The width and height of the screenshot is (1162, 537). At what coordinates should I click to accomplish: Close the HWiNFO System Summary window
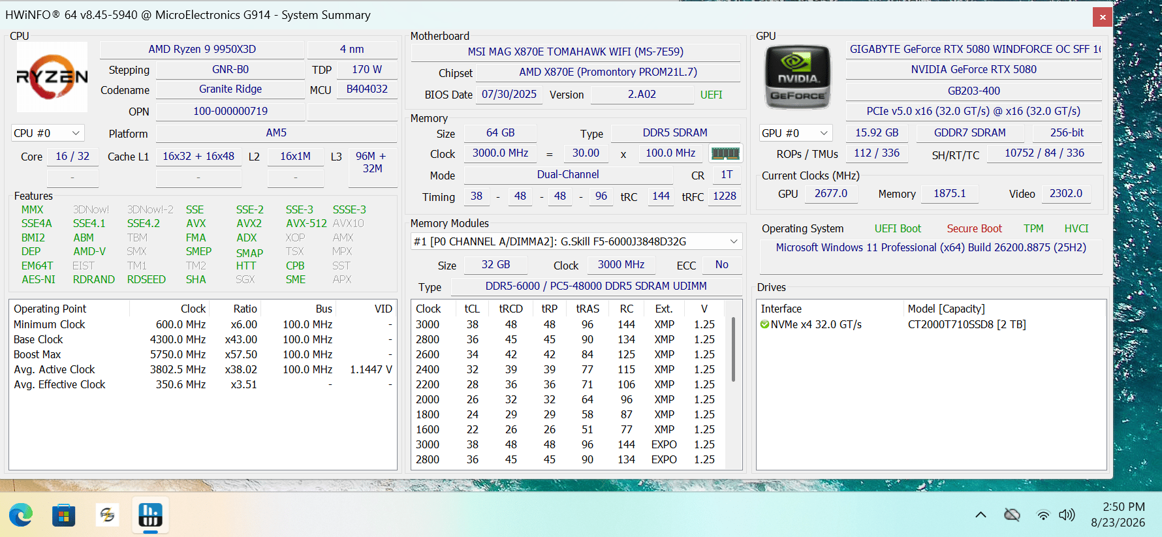pos(1103,17)
